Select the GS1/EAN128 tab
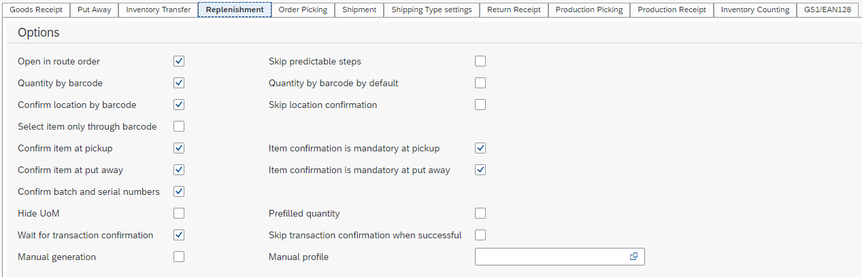Screen dimensions: 862x277 click(827, 10)
